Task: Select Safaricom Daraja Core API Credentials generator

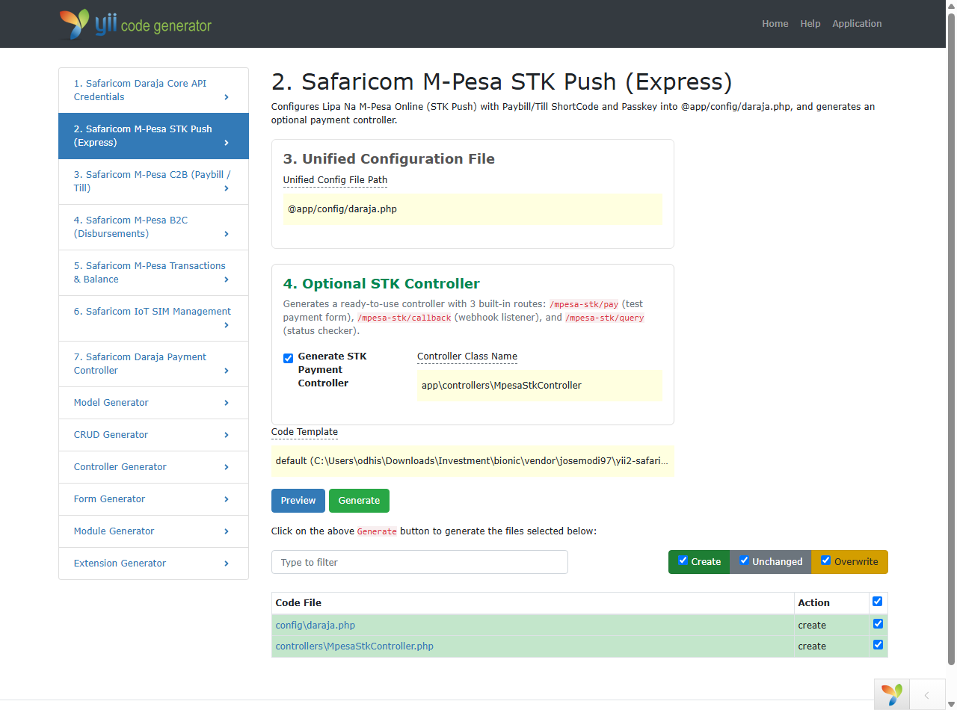Action: (x=153, y=90)
